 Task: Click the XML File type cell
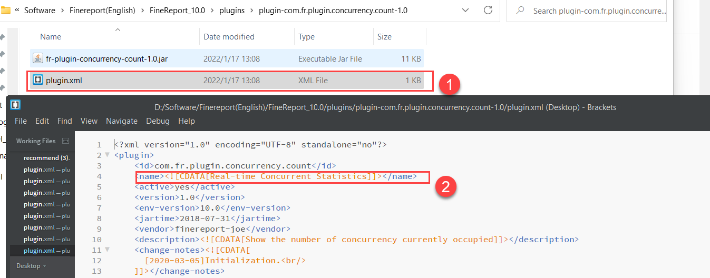tap(313, 81)
